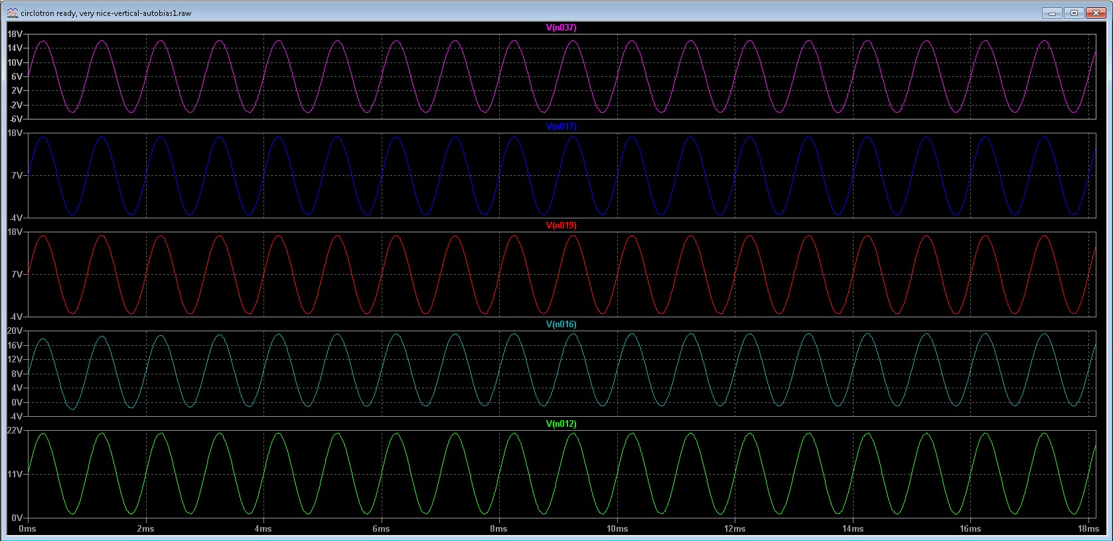
Task: Click the 20V axis label in V(n016) pane
Action: (15, 331)
